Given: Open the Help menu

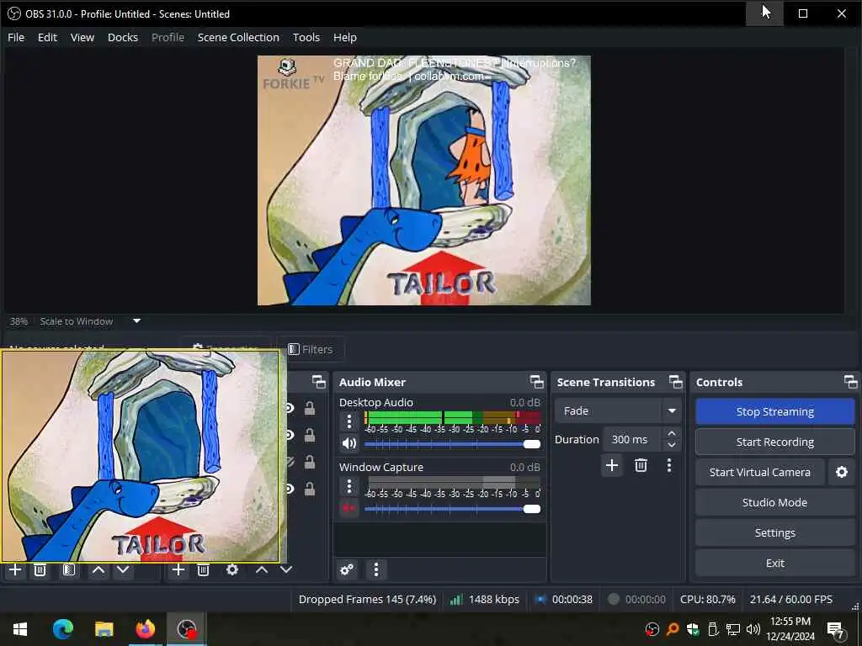Looking at the screenshot, I should (344, 37).
